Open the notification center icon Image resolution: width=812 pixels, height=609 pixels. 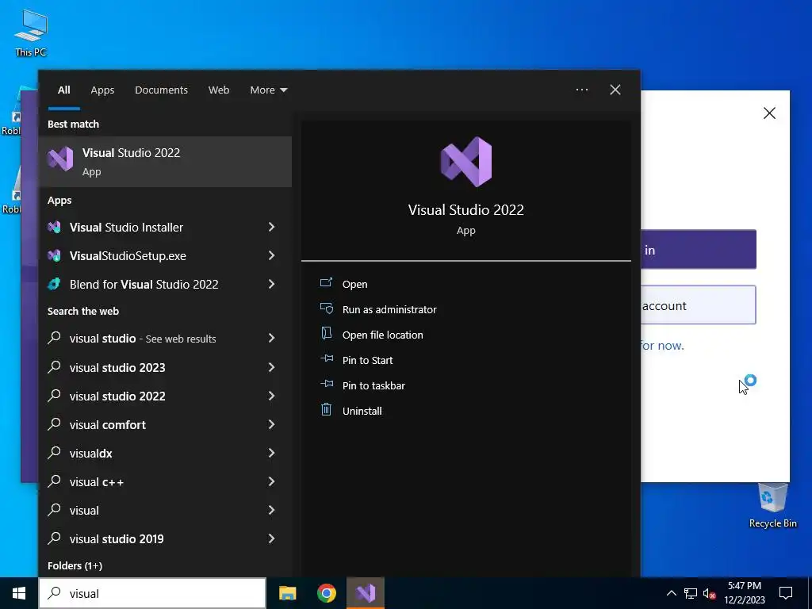(786, 593)
